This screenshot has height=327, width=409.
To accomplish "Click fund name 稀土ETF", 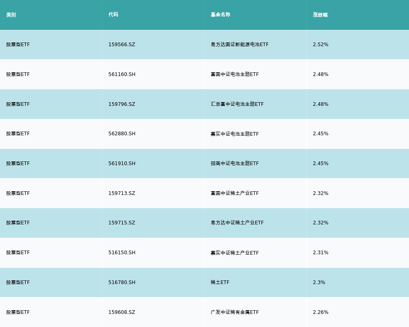I will click(x=220, y=282).
